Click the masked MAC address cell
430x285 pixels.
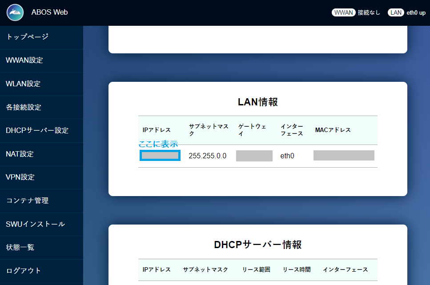coord(344,155)
